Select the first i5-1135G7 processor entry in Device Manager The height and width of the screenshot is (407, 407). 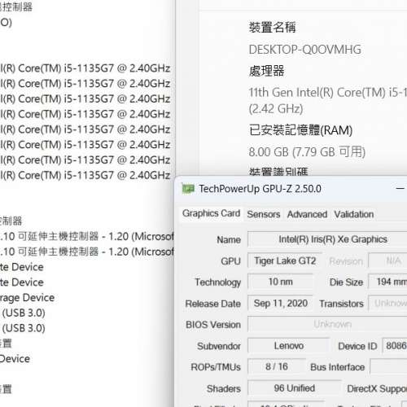85,68
